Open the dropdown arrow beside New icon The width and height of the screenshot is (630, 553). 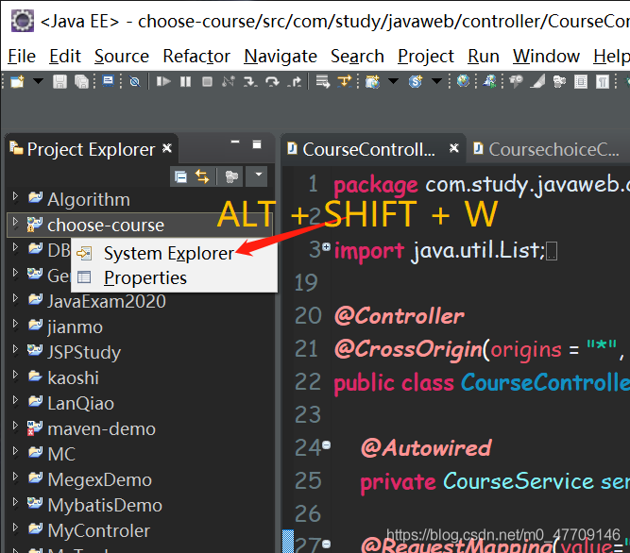tap(38, 81)
